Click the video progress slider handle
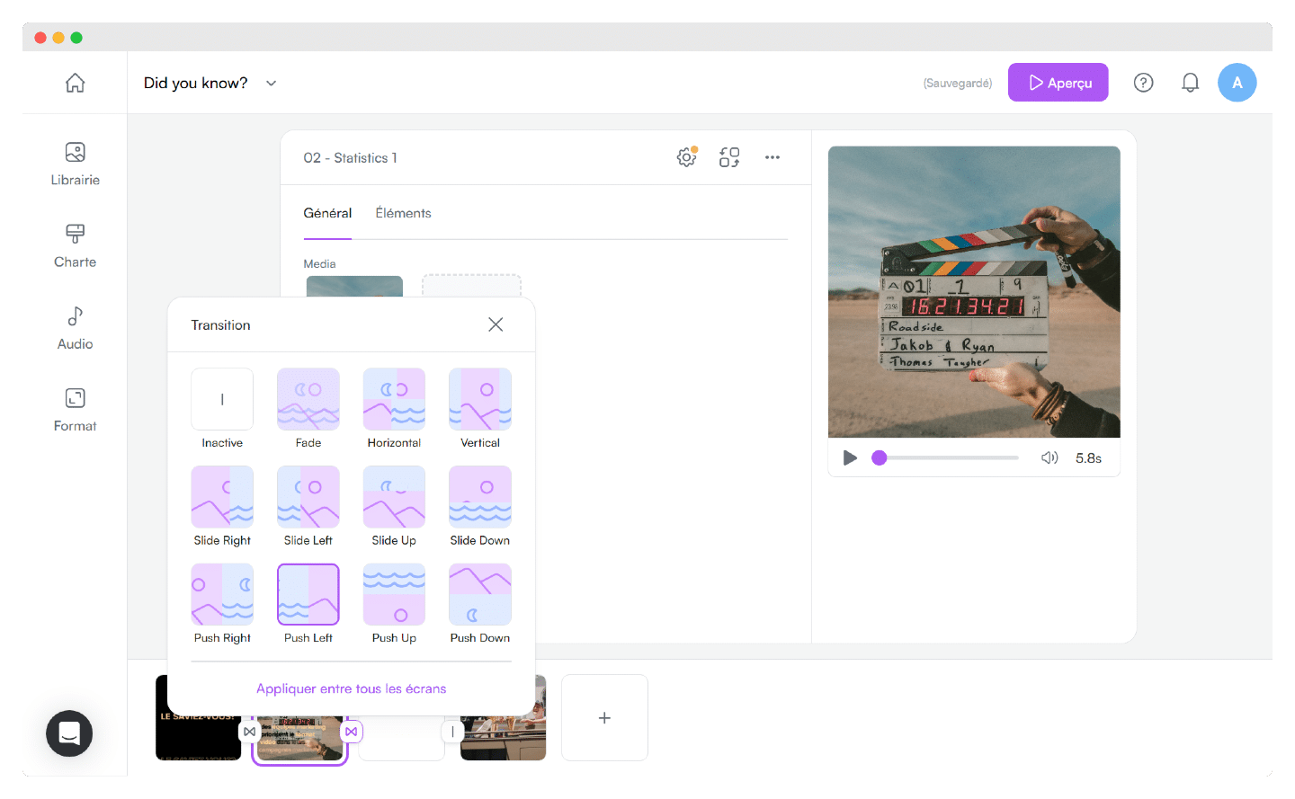 (x=880, y=457)
